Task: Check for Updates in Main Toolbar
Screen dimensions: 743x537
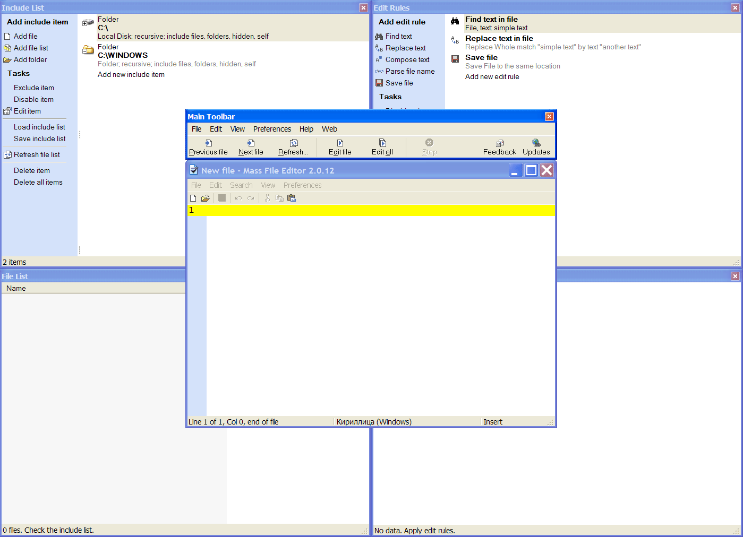Action: click(x=536, y=148)
